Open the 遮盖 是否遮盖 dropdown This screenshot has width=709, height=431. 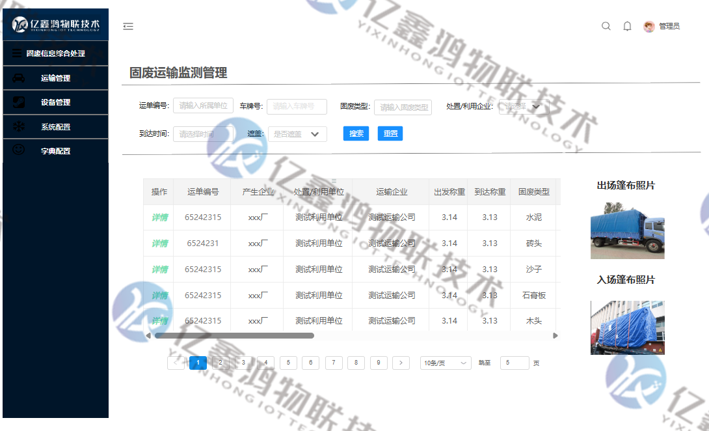click(x=297, y=134)
